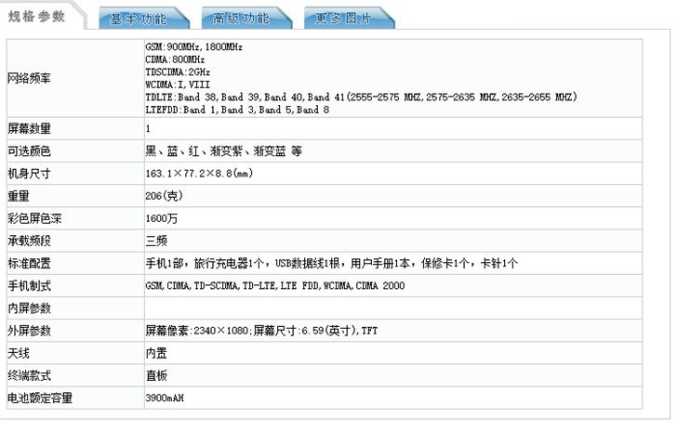Select the 外屏参数 label
Viewport: 677px width, 431px height.
29,331
